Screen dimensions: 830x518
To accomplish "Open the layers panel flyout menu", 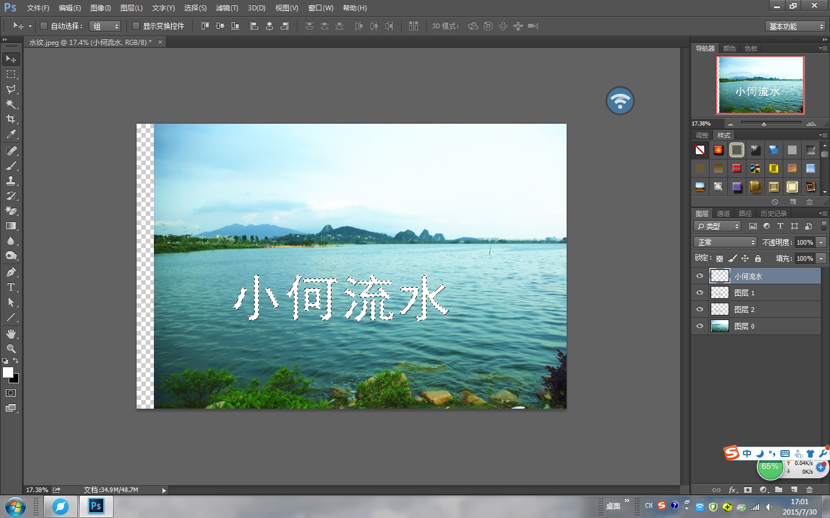I will (823, 214).
